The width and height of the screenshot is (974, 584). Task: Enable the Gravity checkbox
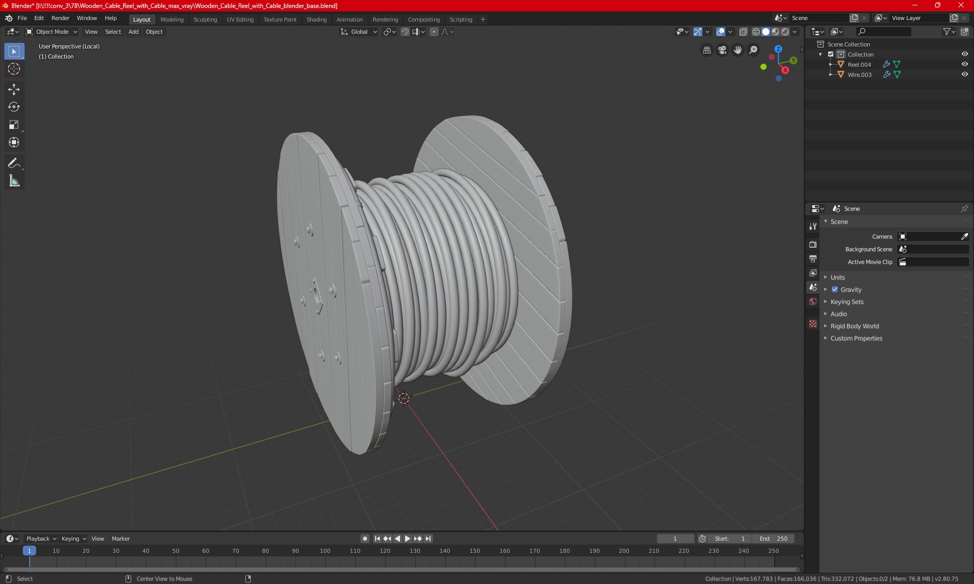[835, 289]
